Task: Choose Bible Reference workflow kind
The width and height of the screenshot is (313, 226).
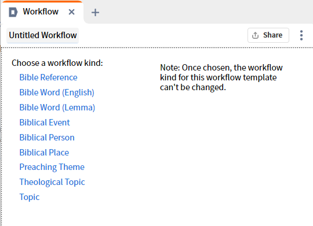Action: click(48, 77)
